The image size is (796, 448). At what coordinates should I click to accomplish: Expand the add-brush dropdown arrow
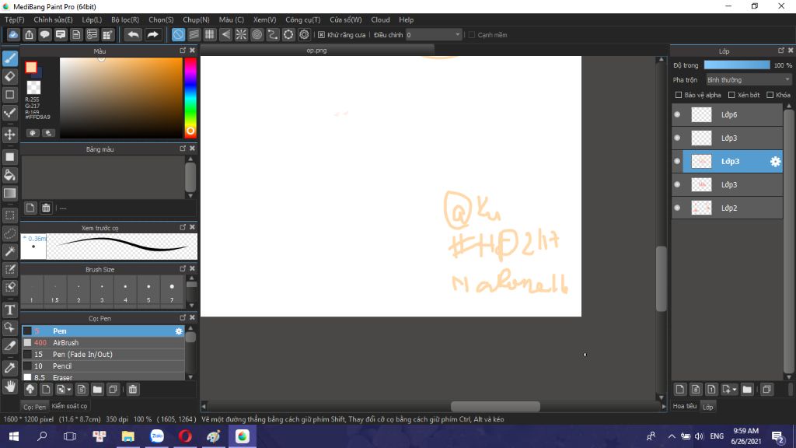pos(69,390)
